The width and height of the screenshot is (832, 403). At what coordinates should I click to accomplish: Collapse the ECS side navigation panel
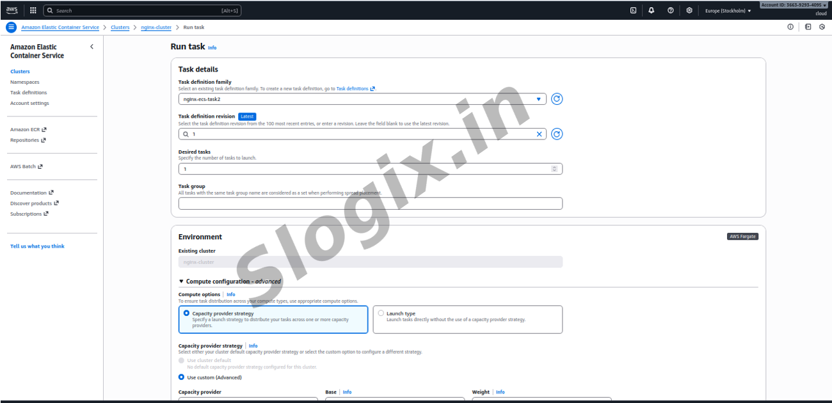pyautogui.click(x=92, y=47)
